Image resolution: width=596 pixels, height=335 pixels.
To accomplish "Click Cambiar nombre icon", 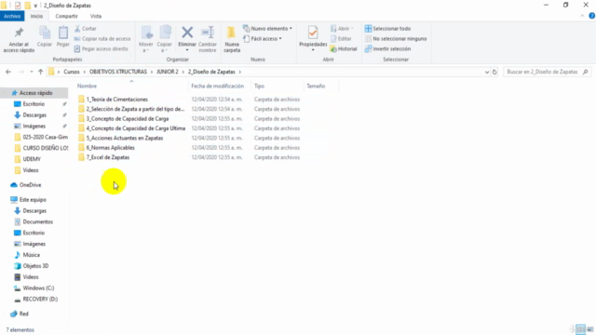I will (208, 33).
